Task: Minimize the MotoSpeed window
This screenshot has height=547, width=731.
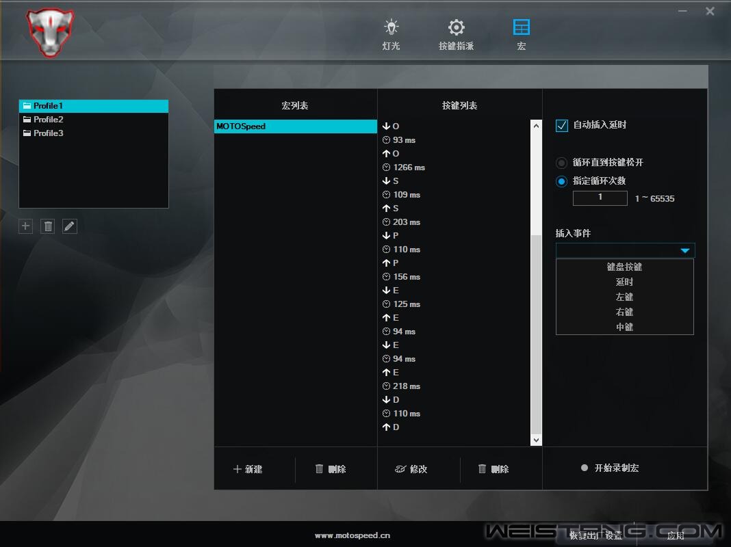Action: click(x=682, y=11)
